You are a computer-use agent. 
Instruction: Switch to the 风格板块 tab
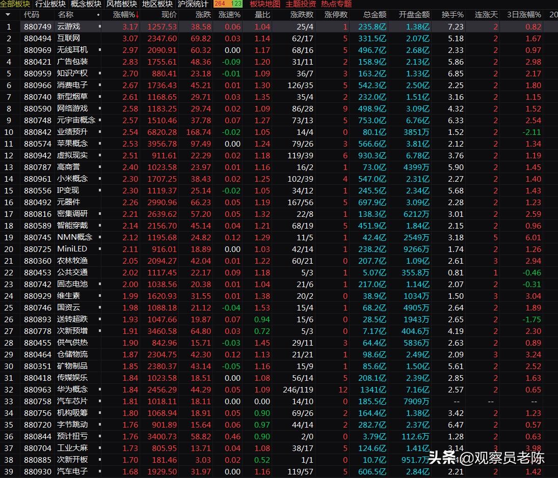120,4
